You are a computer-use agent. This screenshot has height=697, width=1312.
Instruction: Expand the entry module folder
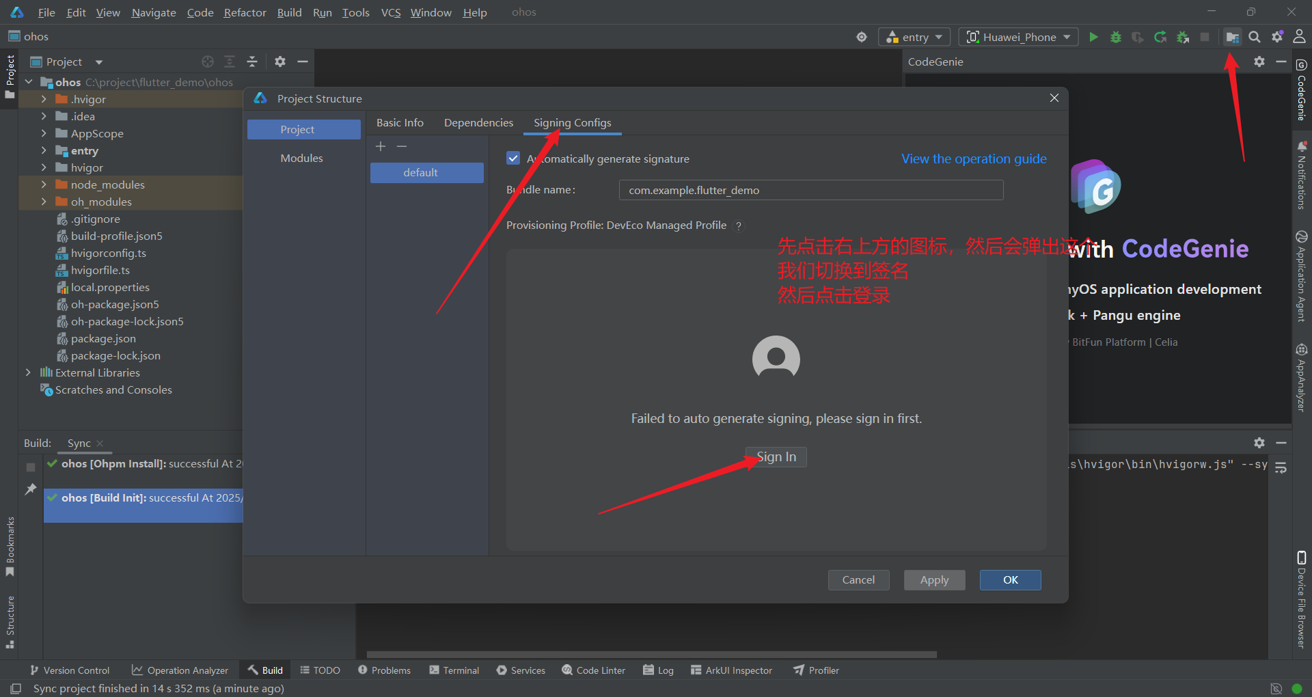point(44,150)
